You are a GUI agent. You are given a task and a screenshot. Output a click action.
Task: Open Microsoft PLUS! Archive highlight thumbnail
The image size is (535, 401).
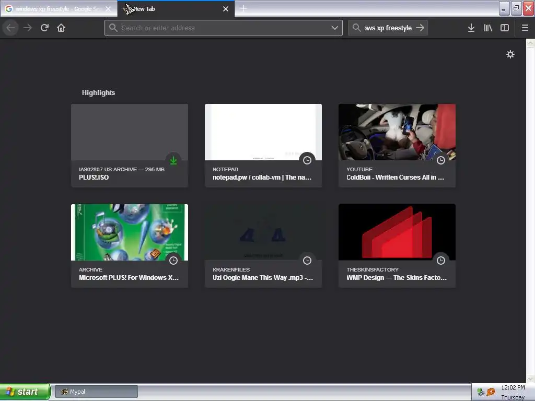[x=130, y=232]
